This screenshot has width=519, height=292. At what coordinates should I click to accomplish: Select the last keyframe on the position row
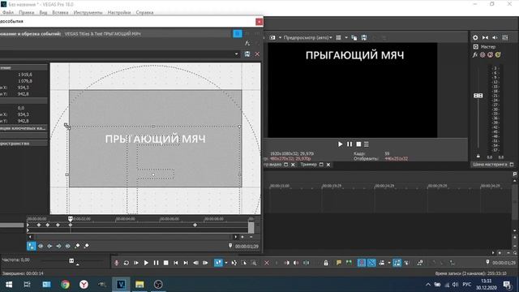(195, 225)
